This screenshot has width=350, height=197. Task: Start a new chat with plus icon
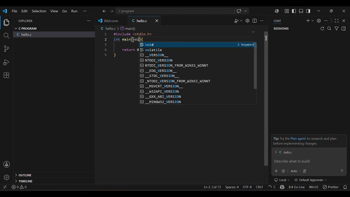(x=308, y=21)
